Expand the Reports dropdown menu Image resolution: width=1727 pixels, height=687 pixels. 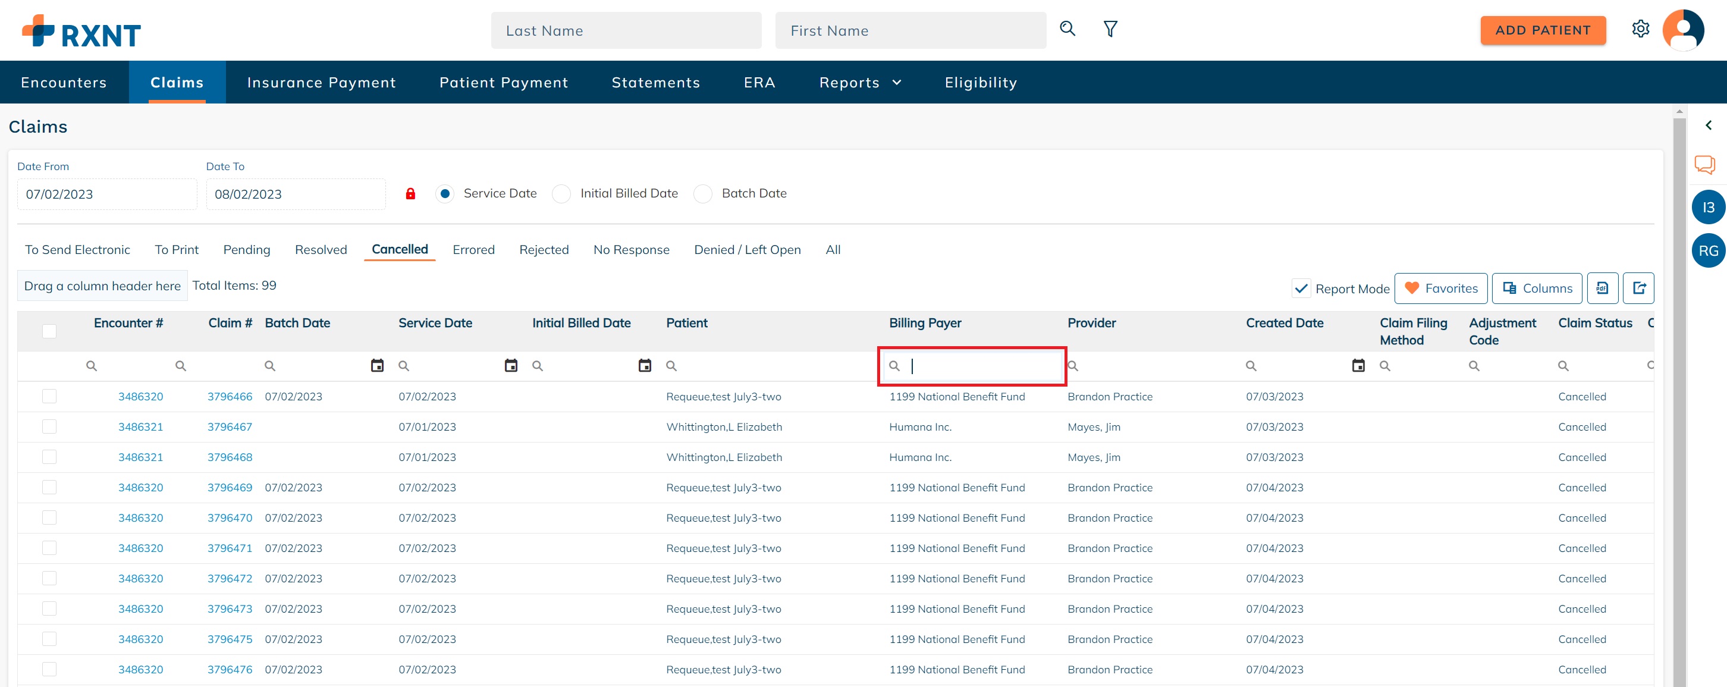pyautogui.click(x=860, y=83)
